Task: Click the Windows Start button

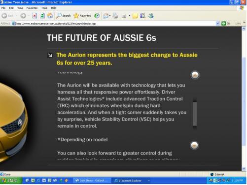Action: (11, 181)
